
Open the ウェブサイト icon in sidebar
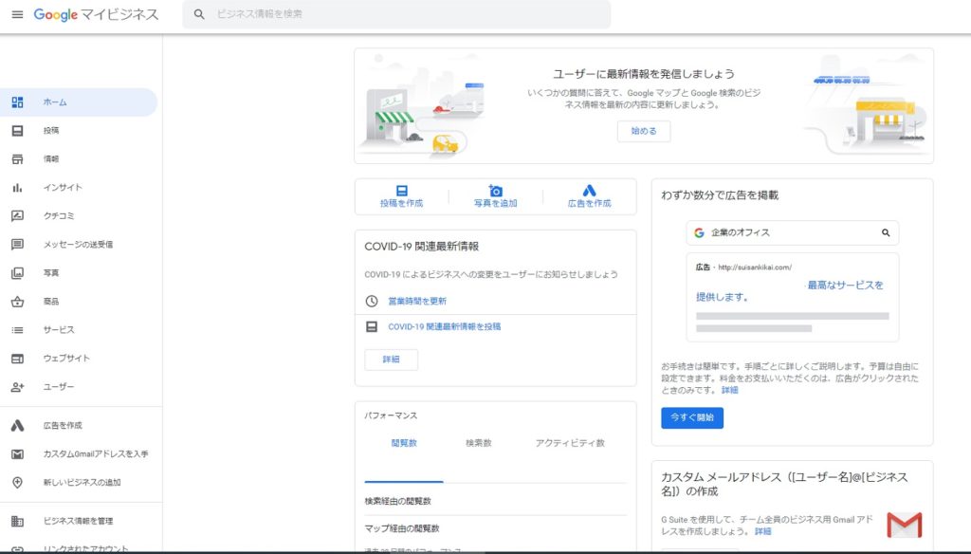pyautogui.click(x=17, y=359)
